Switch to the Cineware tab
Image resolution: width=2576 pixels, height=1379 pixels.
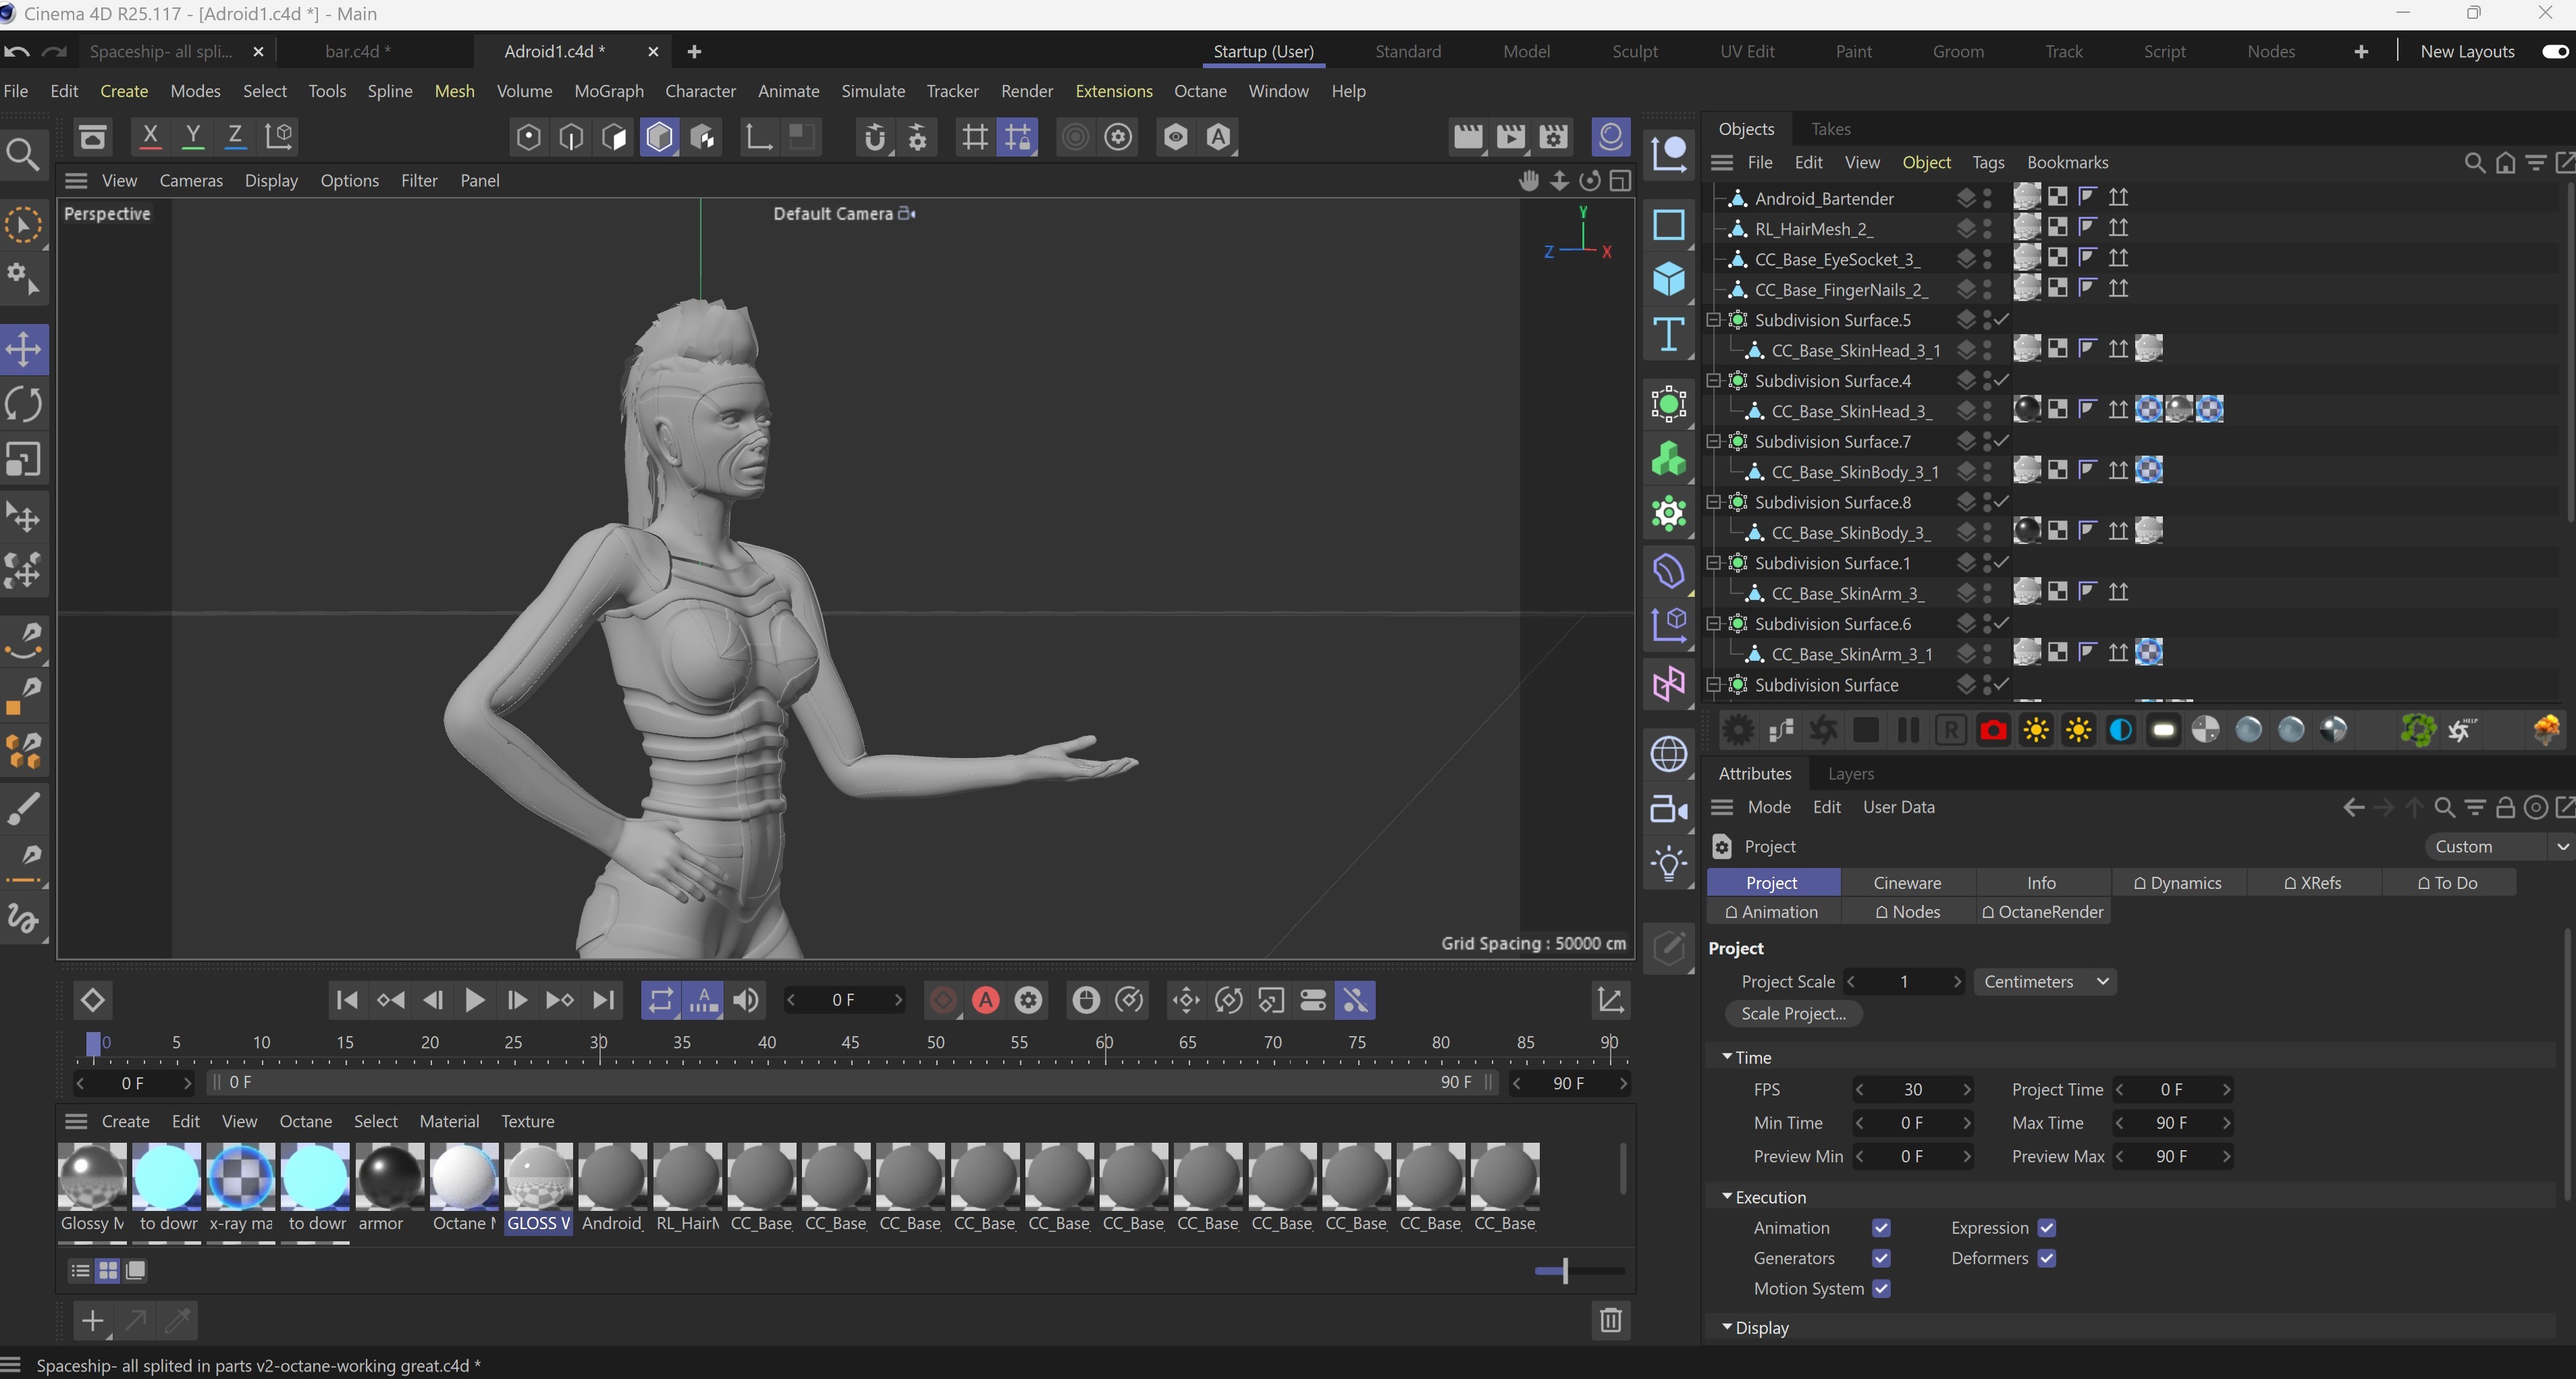click(x=1906, y=883)
